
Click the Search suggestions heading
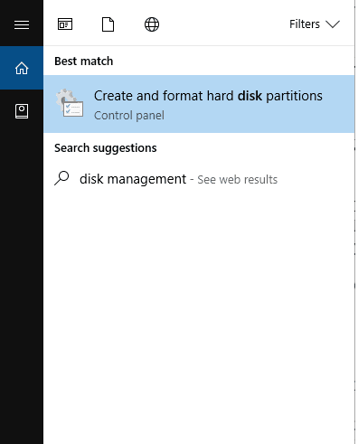[106, 148]
